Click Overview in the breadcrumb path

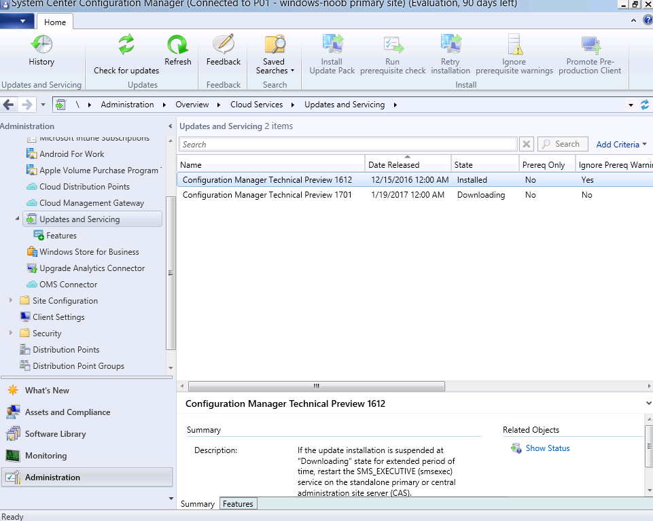[192, 105]
